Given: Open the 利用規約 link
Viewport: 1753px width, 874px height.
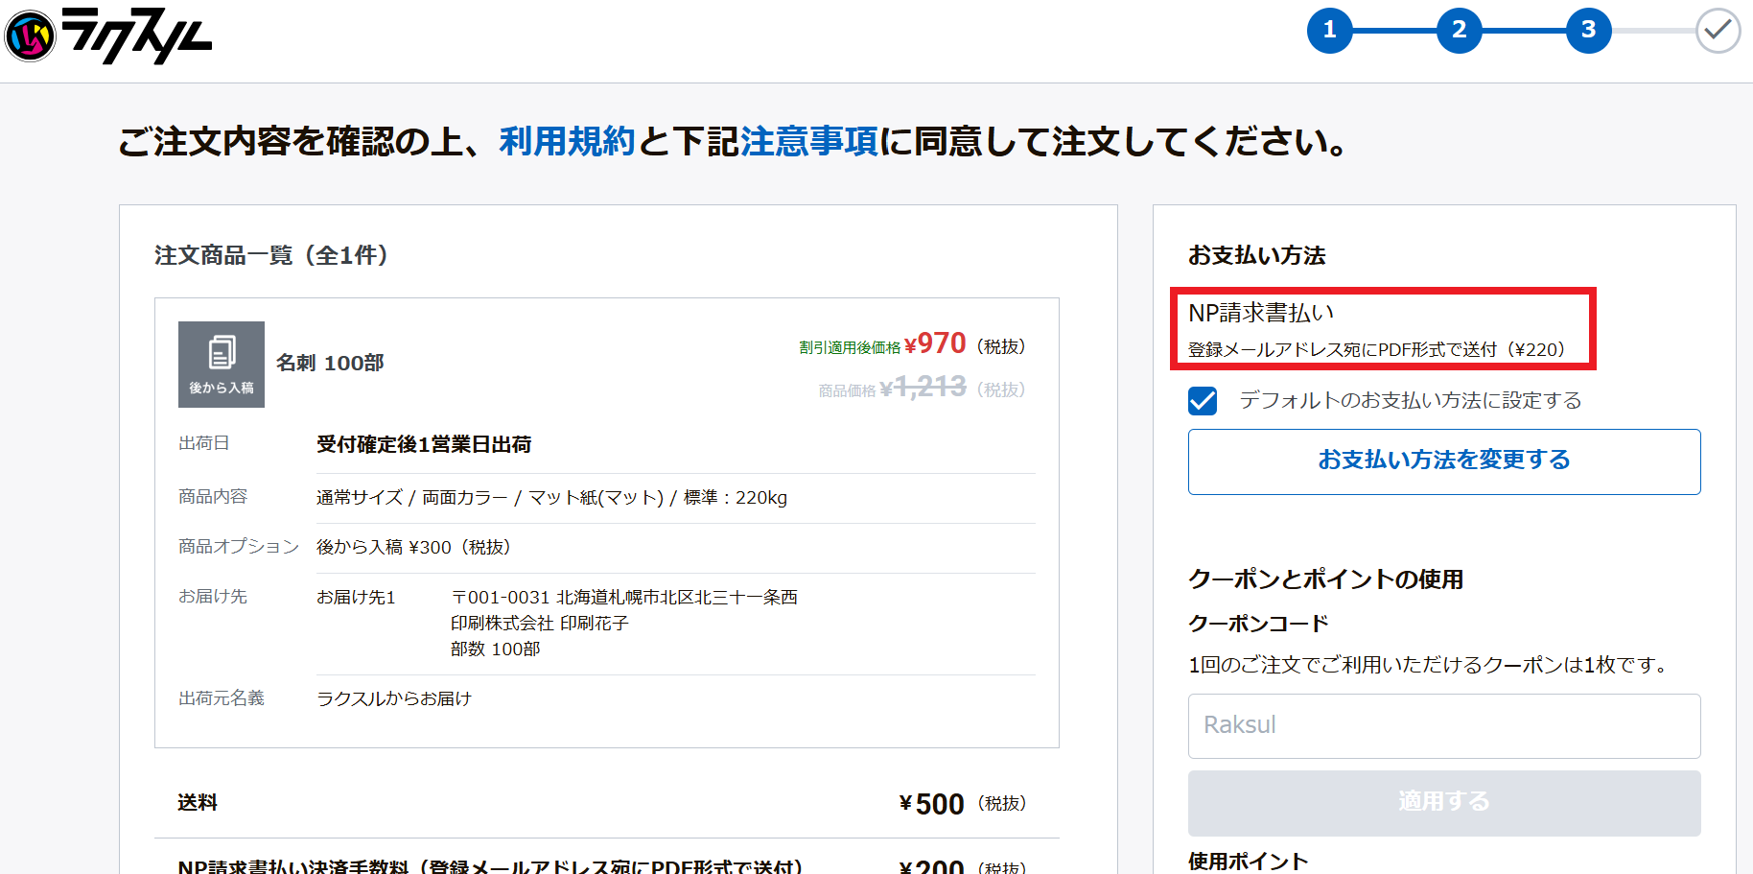Looking at the screenshot, I should 567,142.
